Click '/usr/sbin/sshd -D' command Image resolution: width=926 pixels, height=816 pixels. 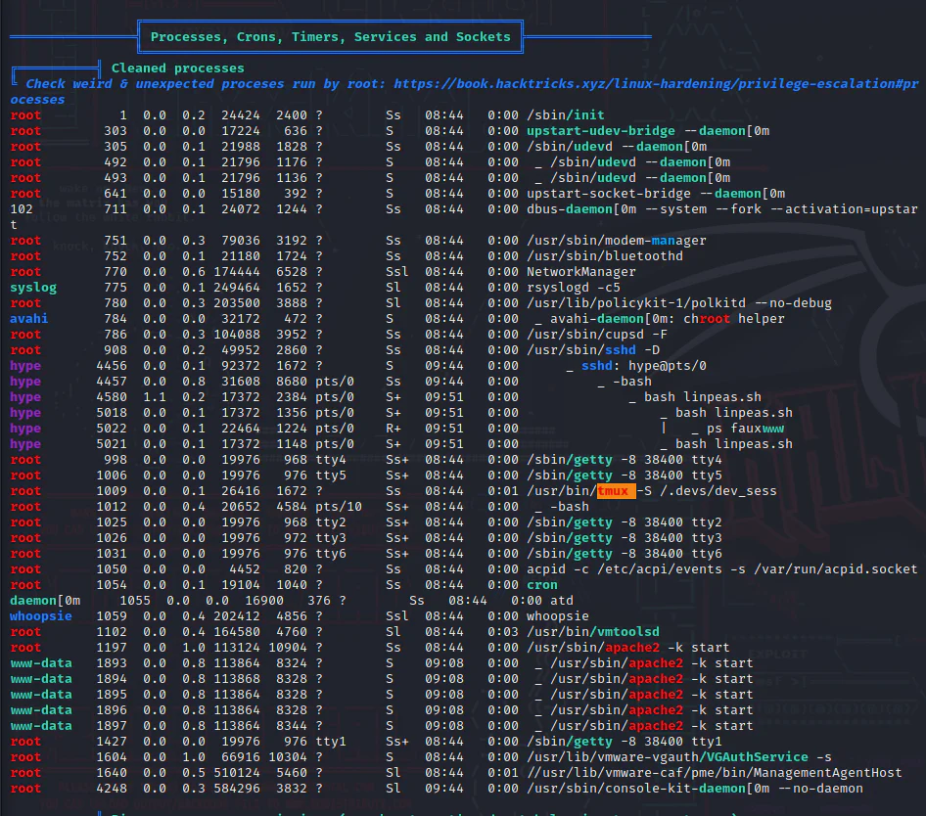[593, 350]
